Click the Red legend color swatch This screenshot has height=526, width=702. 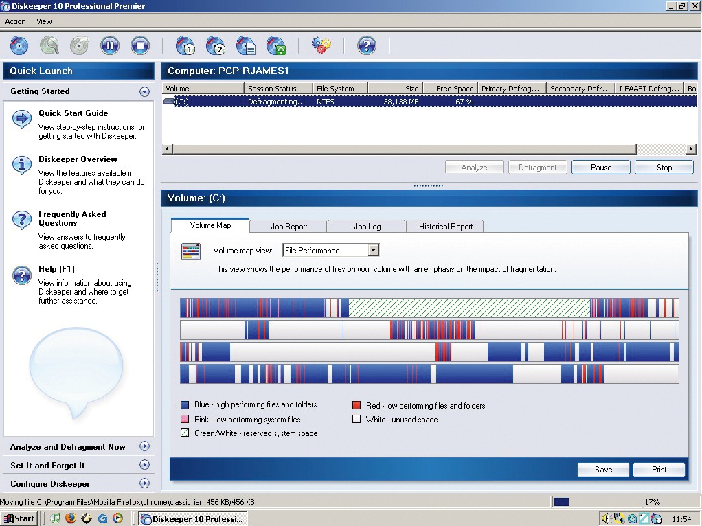pyautogui.click(x=356, y=406)
